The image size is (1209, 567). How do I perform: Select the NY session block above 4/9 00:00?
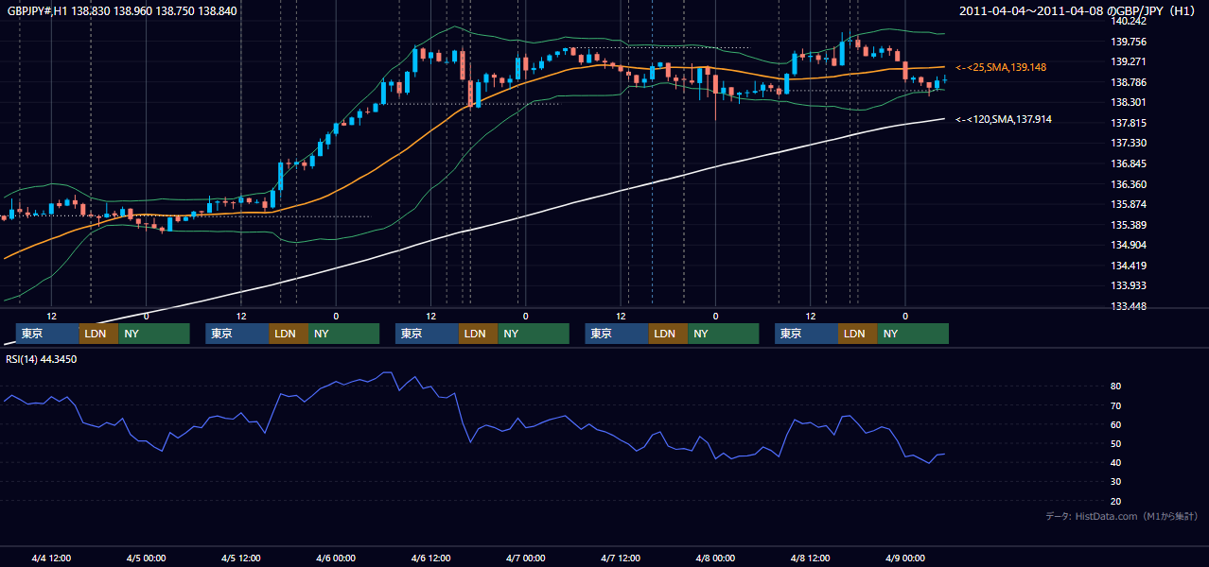click(x=913, y=334)
